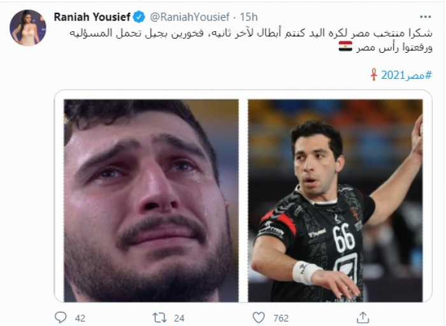Open the crying player photo

[x=151, y=201]
